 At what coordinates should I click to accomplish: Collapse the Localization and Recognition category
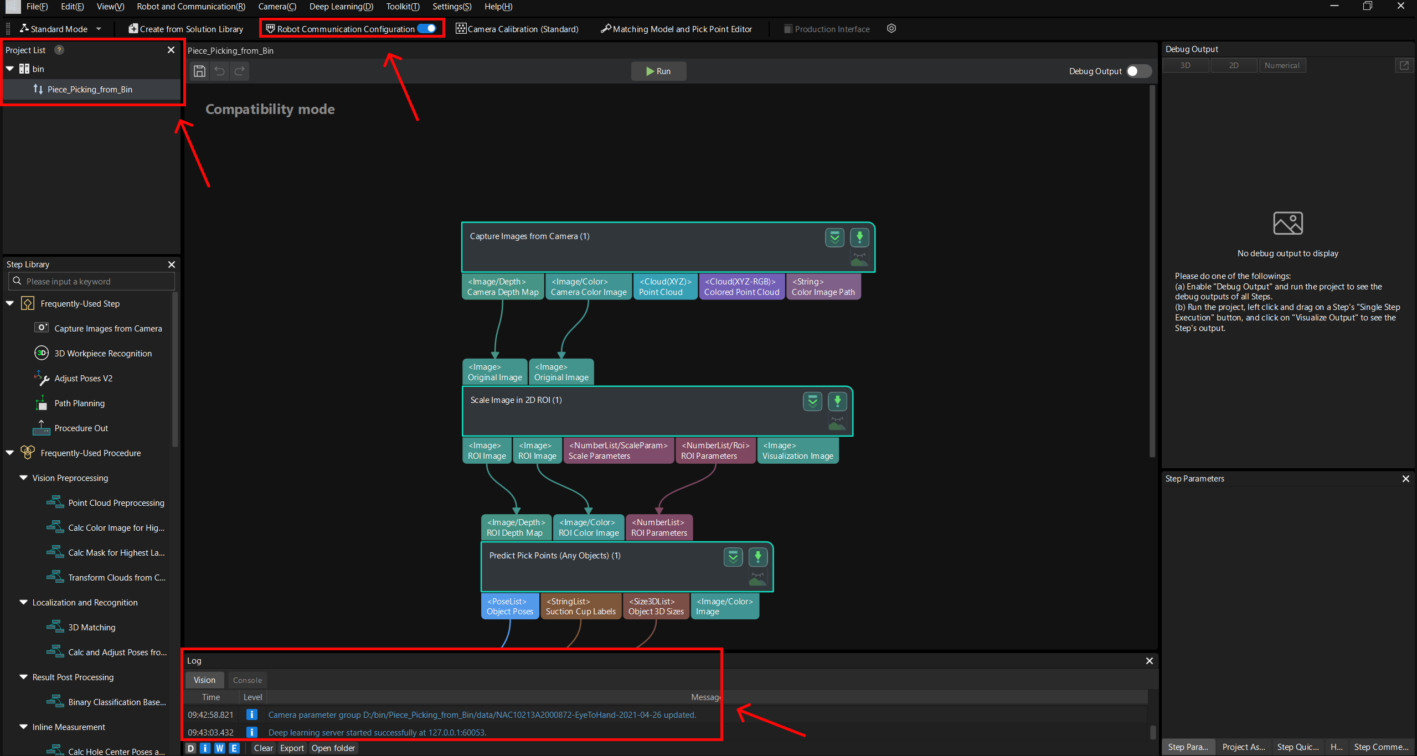(23, 602)
